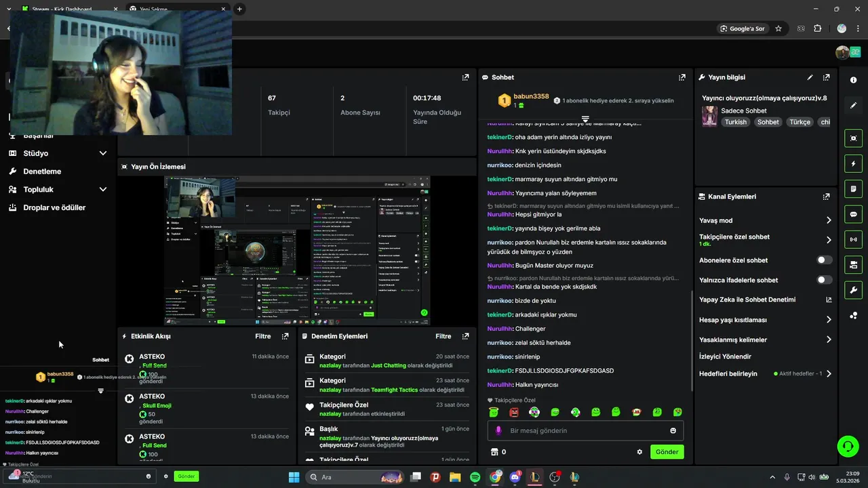Switch to the Yeni Sekme tab
Screen dimensions: 868x488
click(x=176, y=9)
